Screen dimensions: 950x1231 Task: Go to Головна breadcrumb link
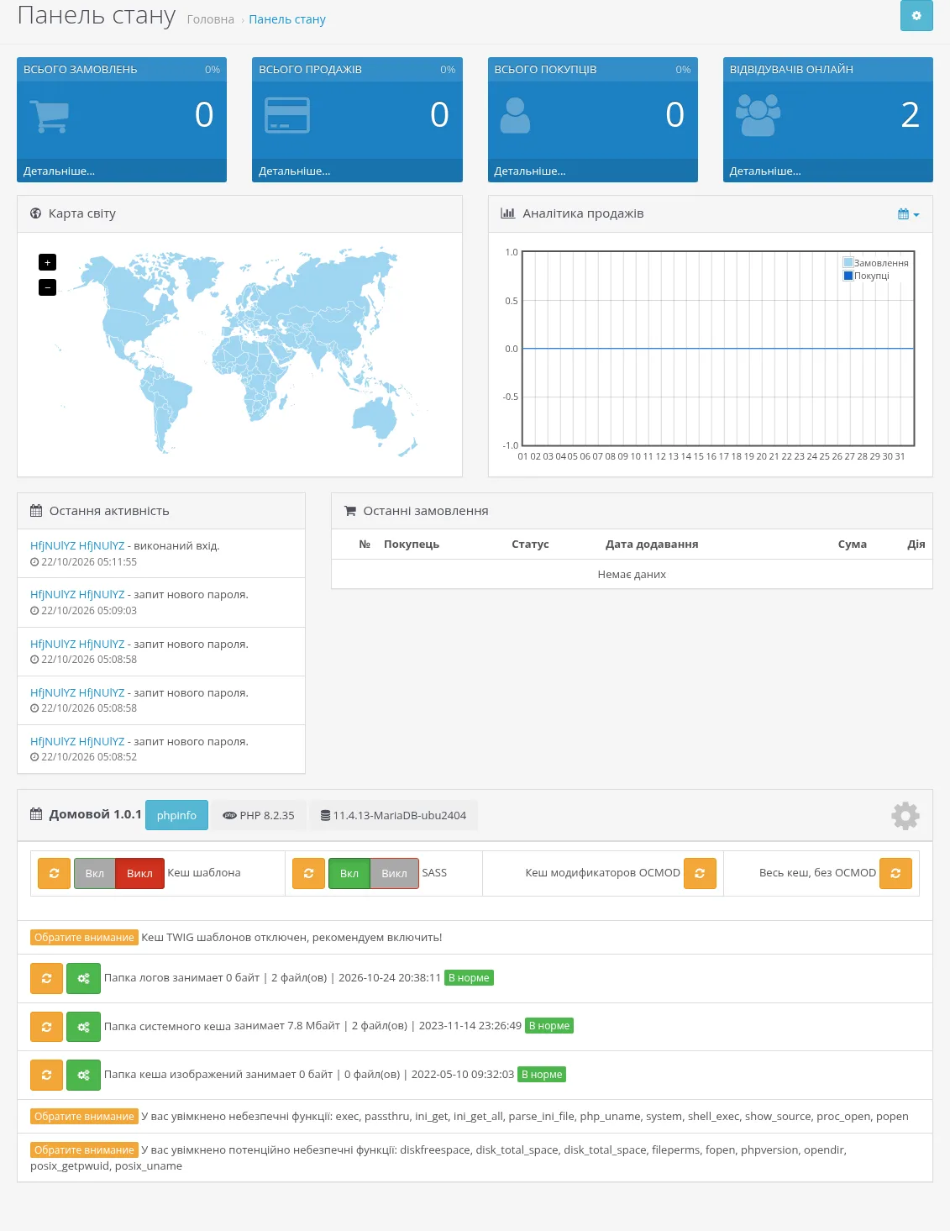pos(211,19)
